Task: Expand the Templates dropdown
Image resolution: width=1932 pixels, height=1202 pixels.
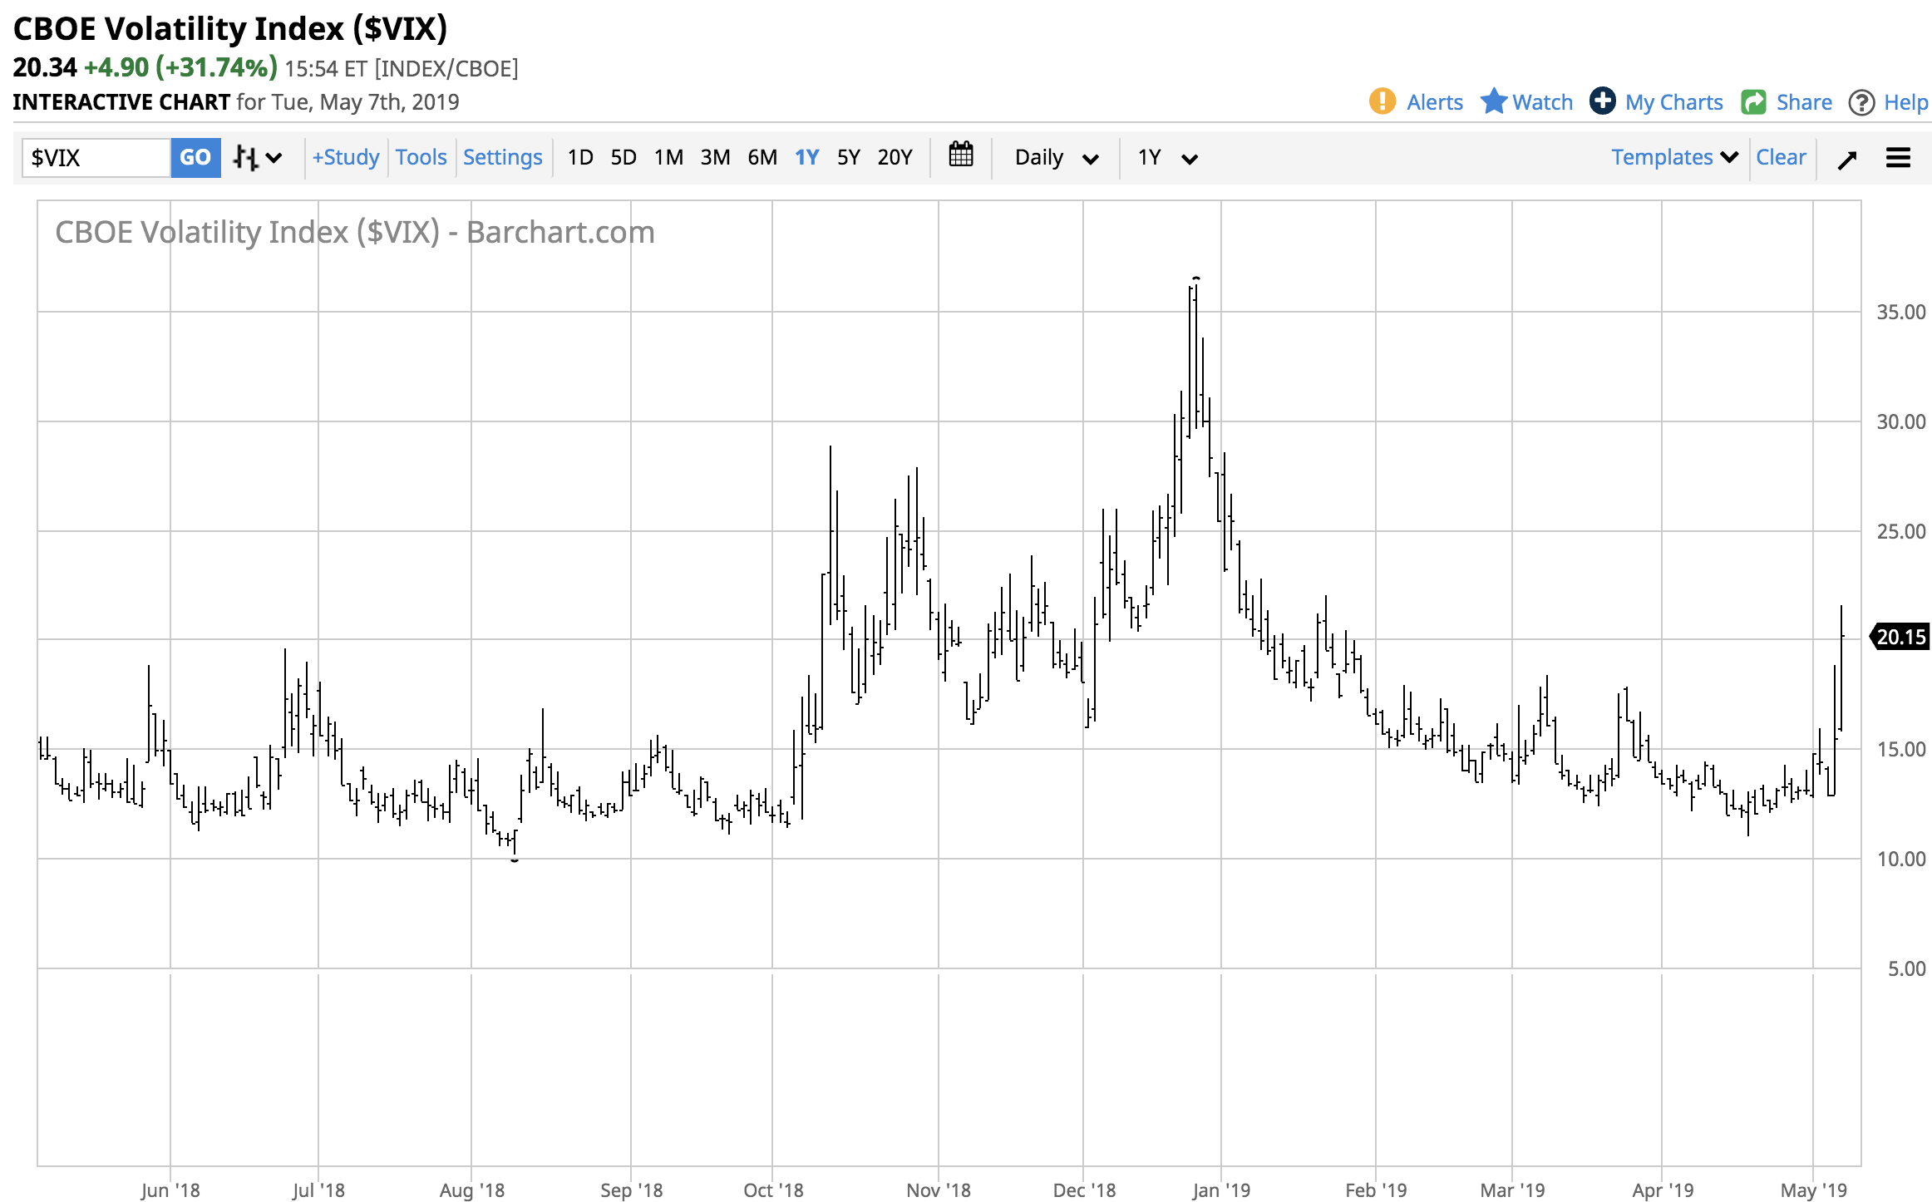Action: tap(1674, 157)
